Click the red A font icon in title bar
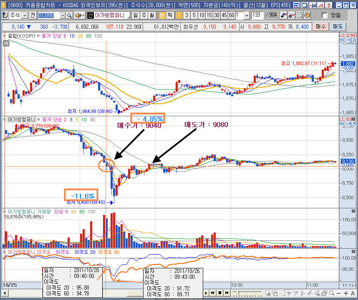 click(x=321, y=5)
